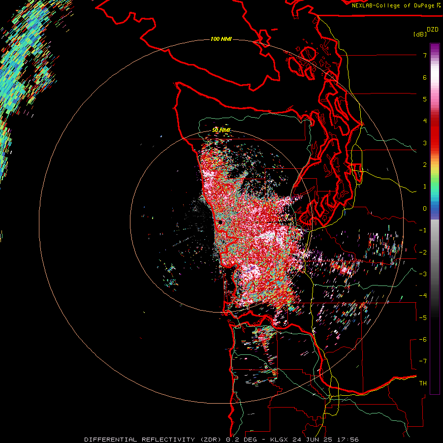The width and height of the screenshot is (443, 443).
Task: Click the color scale value -7
Action: 423,361
